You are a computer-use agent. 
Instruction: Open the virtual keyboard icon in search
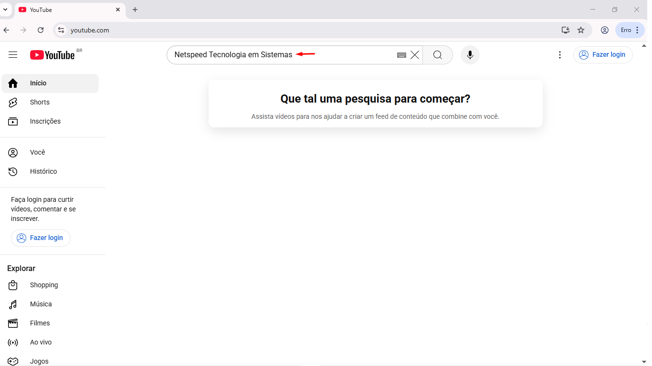click(x=401, y=55)
